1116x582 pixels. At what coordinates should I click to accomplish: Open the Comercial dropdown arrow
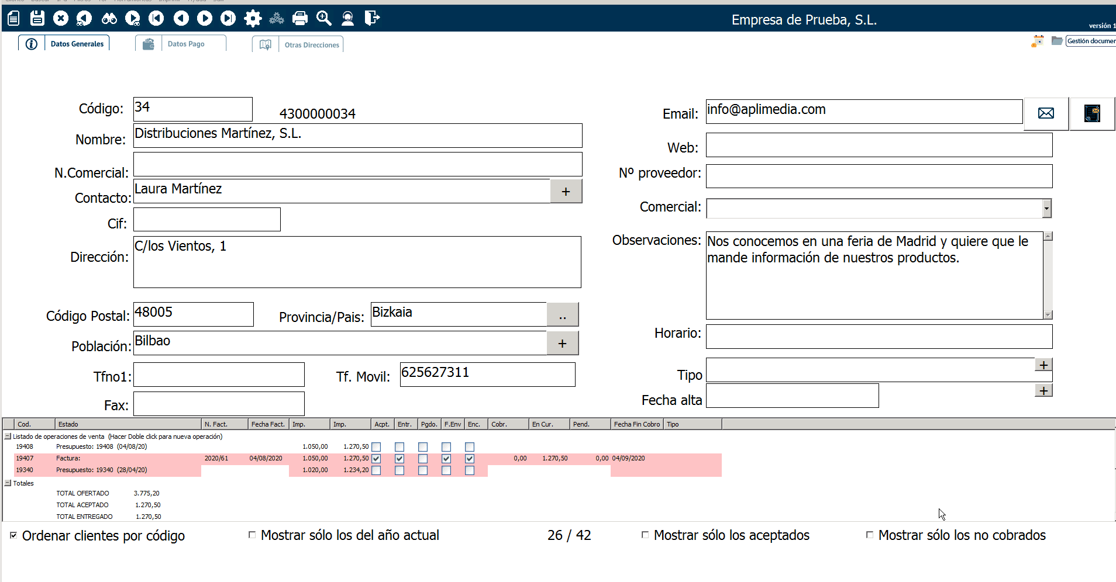point(1046,209)
